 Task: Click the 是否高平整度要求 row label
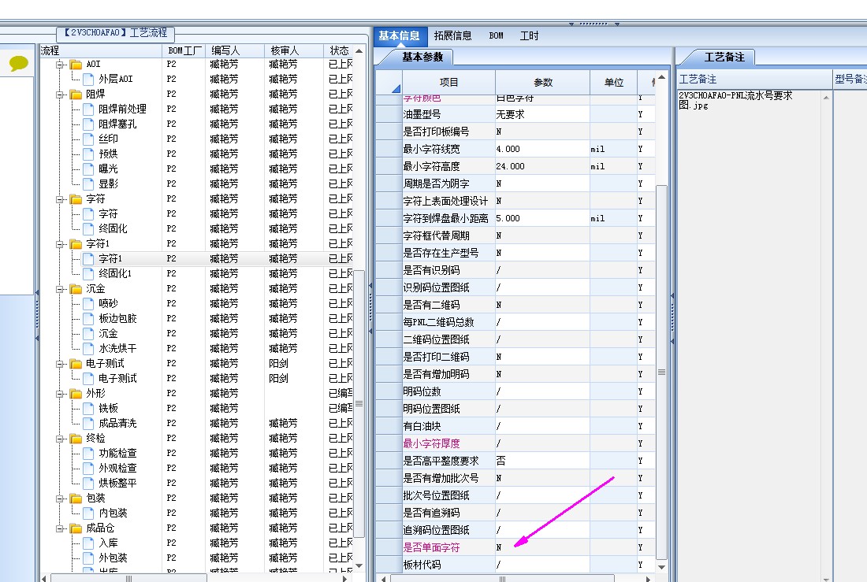pos(441,461)
